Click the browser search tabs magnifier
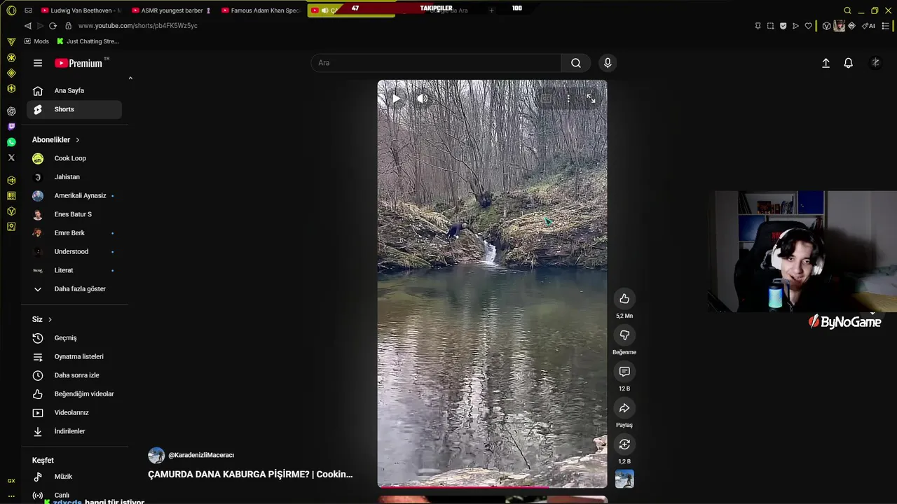This screenshot has width=897, height=504. pyautogui.click(x=847, y=10)
